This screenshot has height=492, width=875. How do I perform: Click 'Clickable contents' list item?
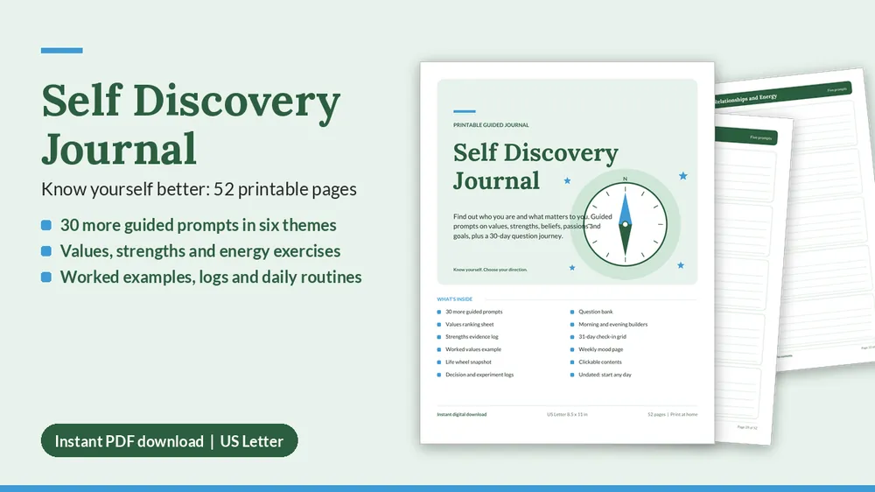[x=600, y=362]
